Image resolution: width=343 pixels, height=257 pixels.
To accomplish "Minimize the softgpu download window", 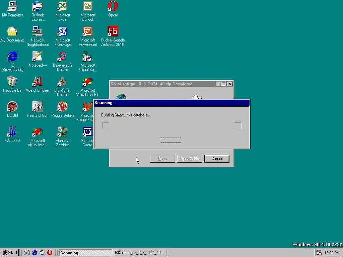I will 218,84.
